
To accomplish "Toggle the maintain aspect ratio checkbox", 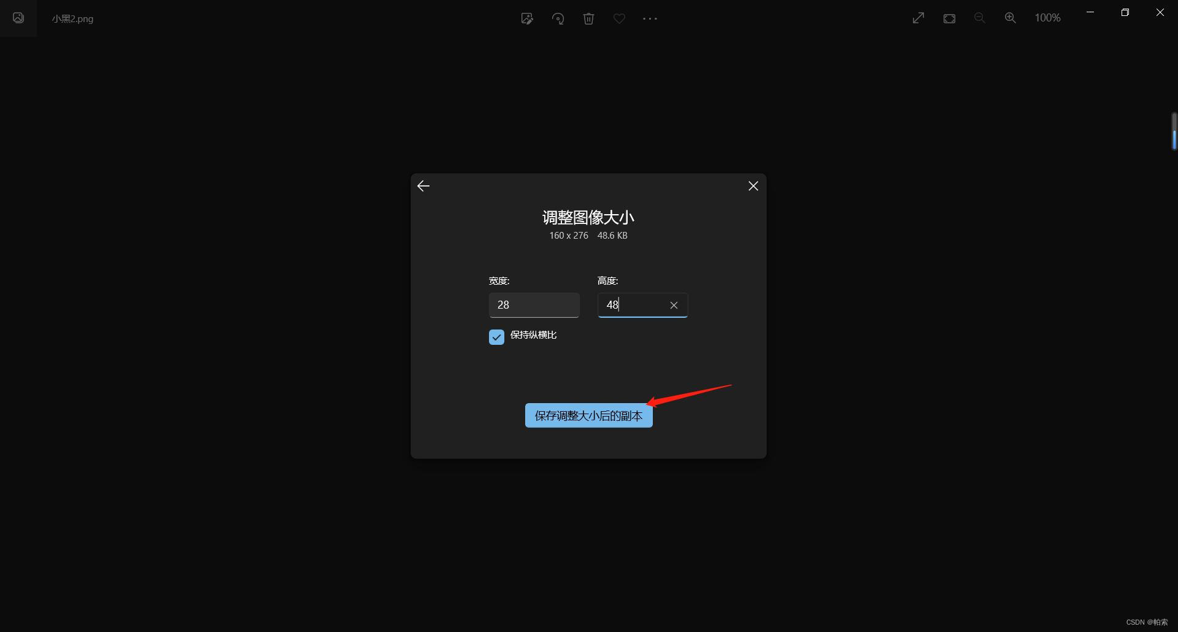I will tap(496, 337).
